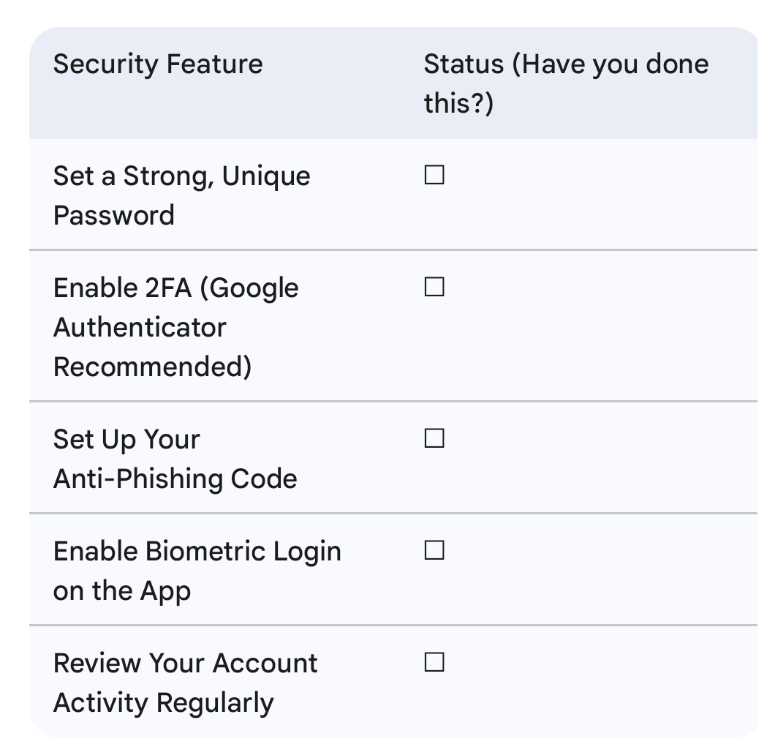Click the word "this?)" in the header
Viewport: 775px width, 747px height.
pyautogui.click(x=458, y=103)
